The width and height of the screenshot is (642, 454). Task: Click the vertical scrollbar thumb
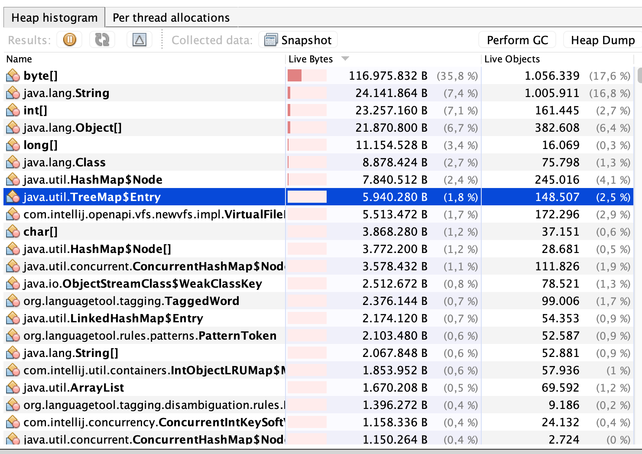639,75
